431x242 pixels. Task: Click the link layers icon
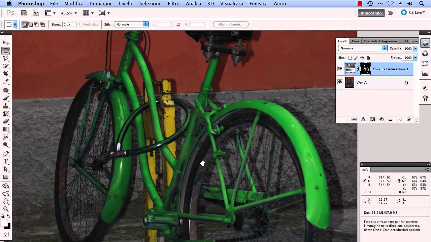pos(354,119)
